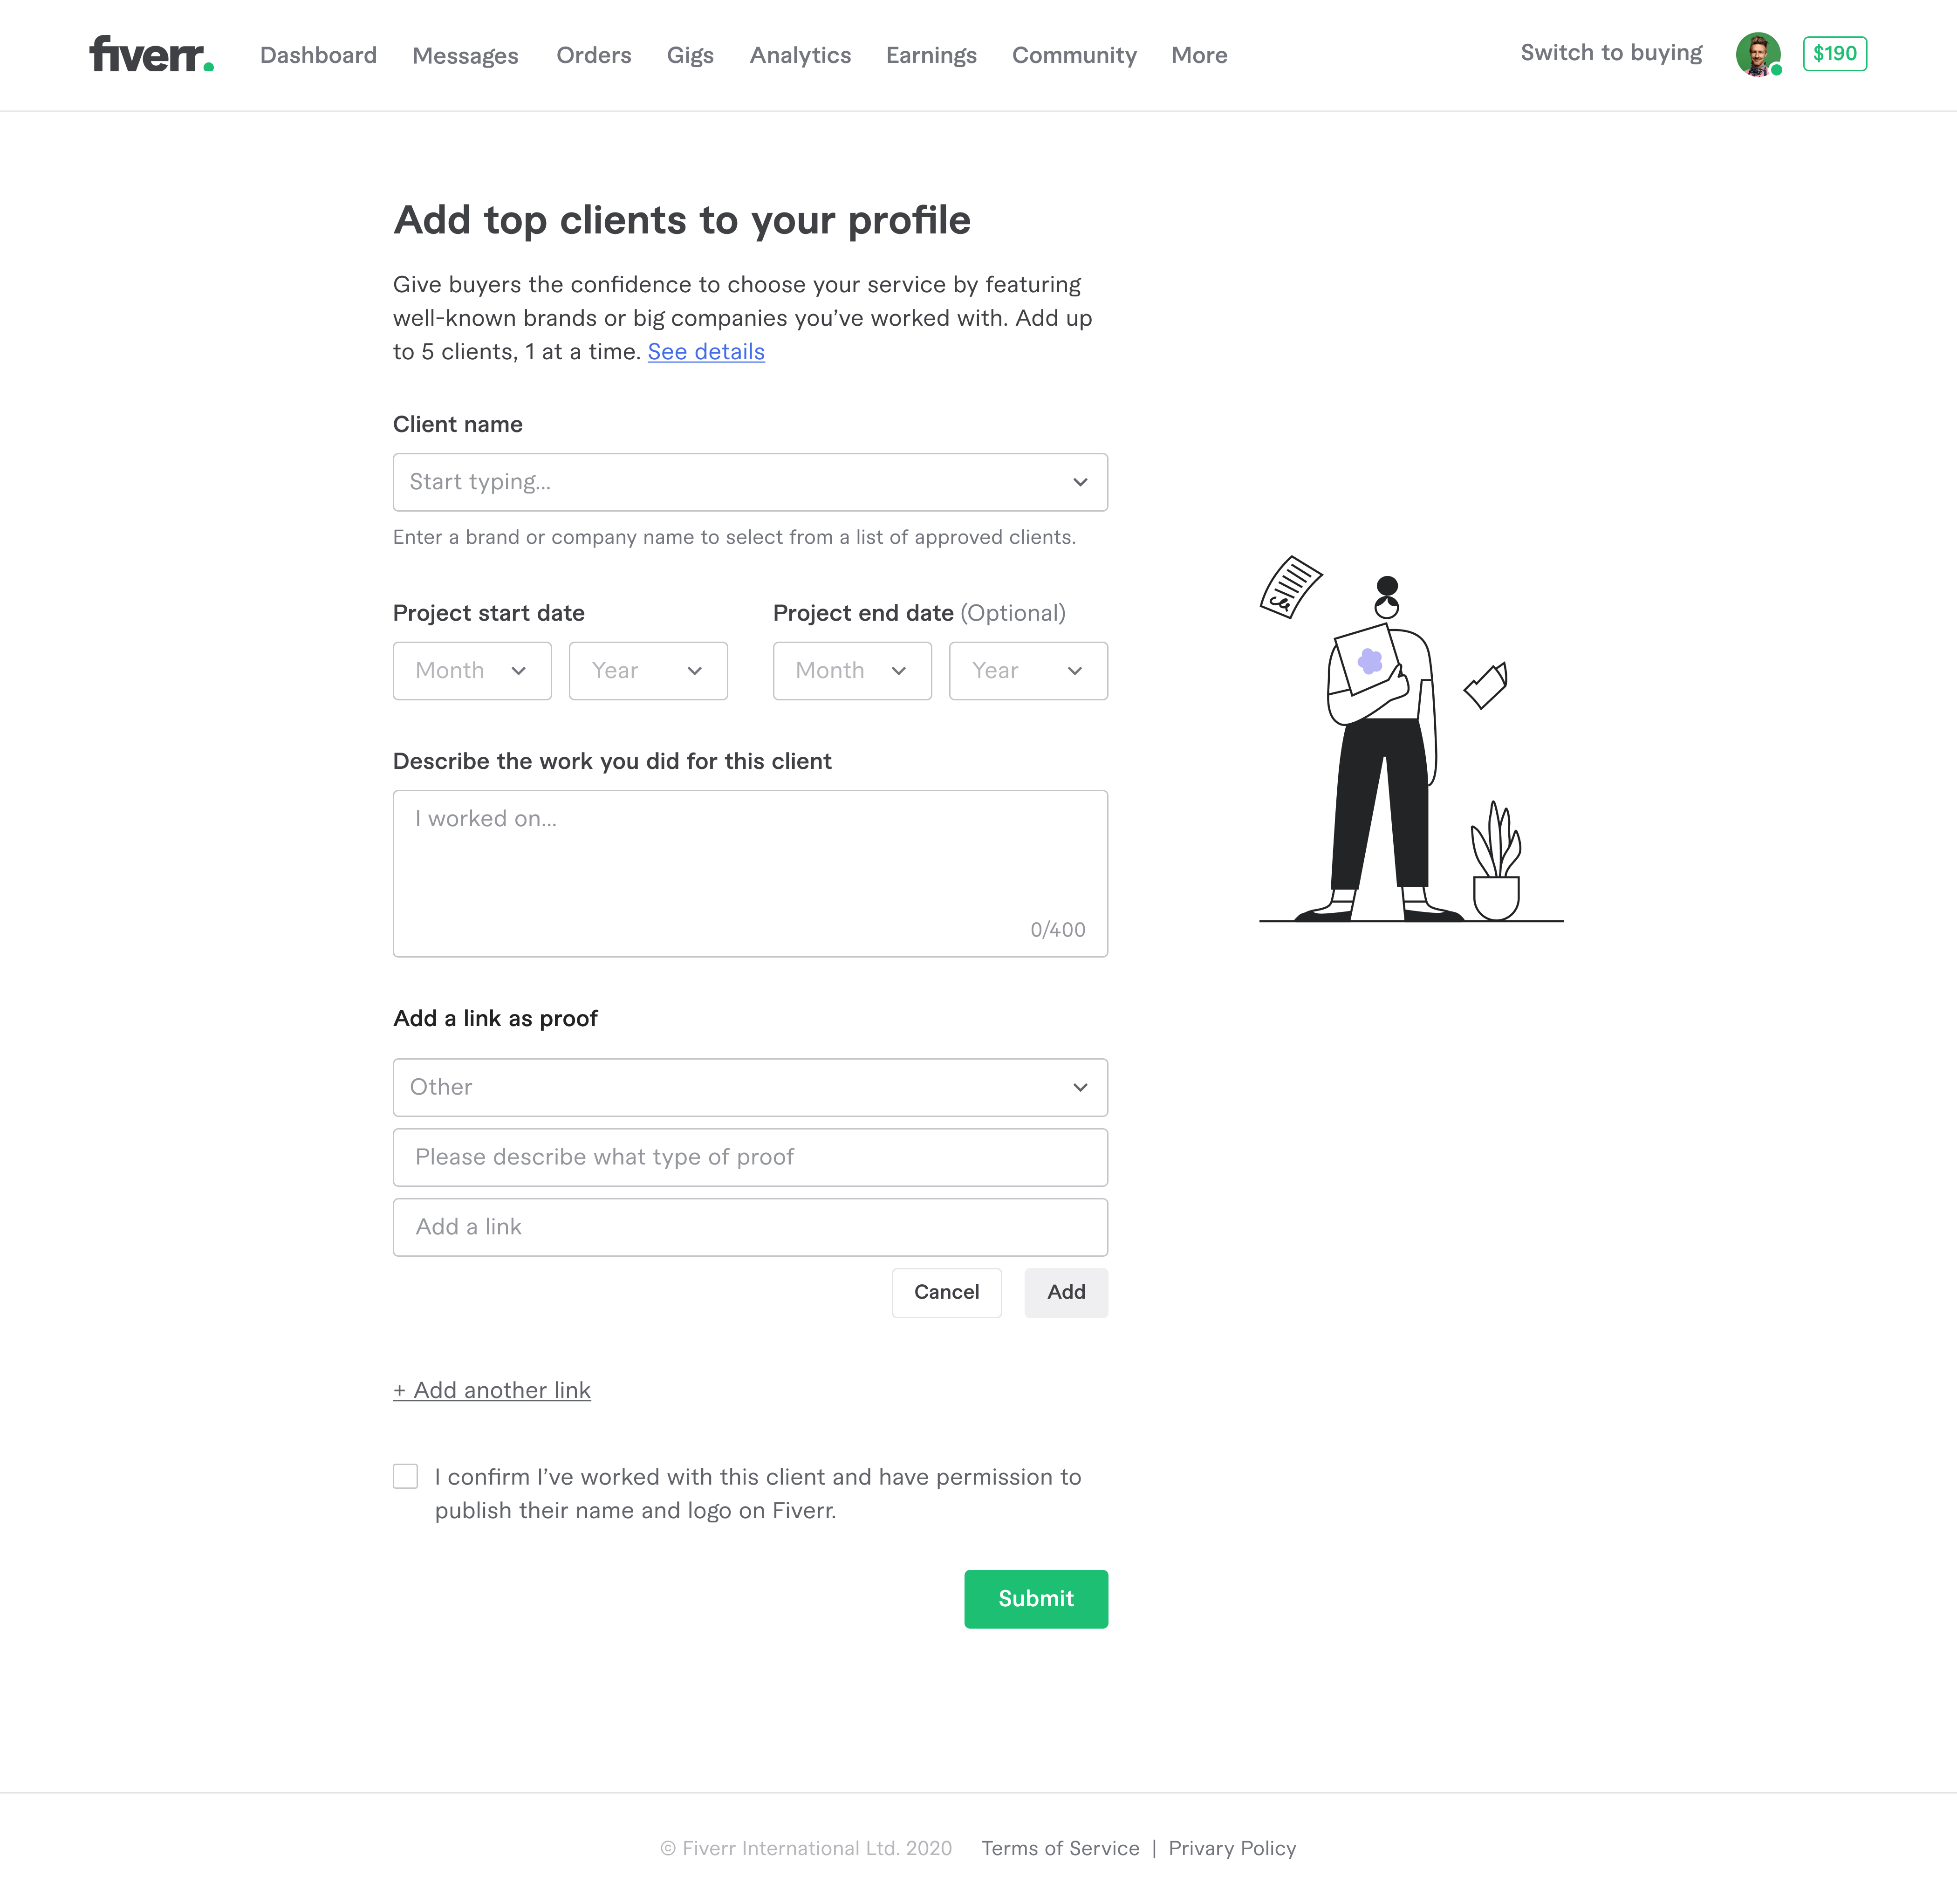Open the end date Year dropdown
Image resolution: width=1957 pixels, height=1904 pixels.
coord(1028,671)
